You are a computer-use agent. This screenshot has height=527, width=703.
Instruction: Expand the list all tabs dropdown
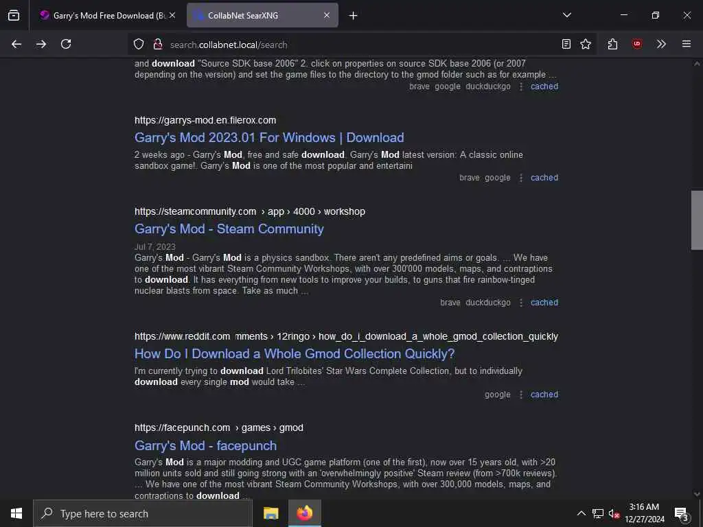pyautogui.click(x=567, y=15)
